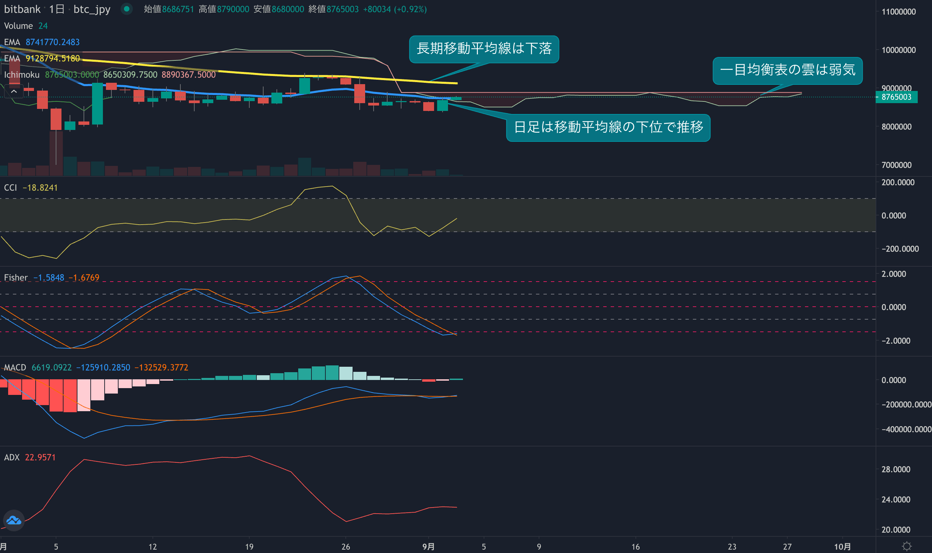Click the bitbank btc_jpy symbol title

tap(57, 9)
